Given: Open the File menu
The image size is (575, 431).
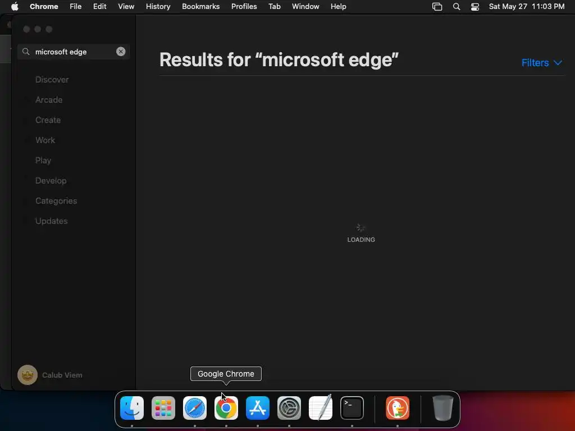Looking at the screenshot, I should pos(76,7).
